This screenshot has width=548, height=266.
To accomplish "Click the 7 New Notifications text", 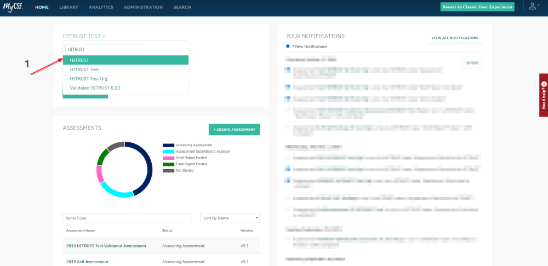I will tap(310, 47).
